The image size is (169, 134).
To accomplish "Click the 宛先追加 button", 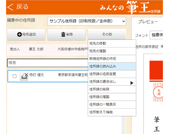I will point(26,34).
